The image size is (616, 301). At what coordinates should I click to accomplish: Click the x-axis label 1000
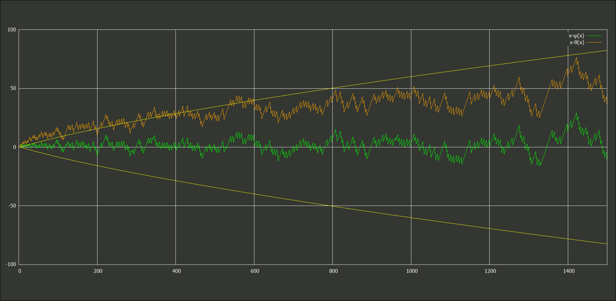point(412,271)
